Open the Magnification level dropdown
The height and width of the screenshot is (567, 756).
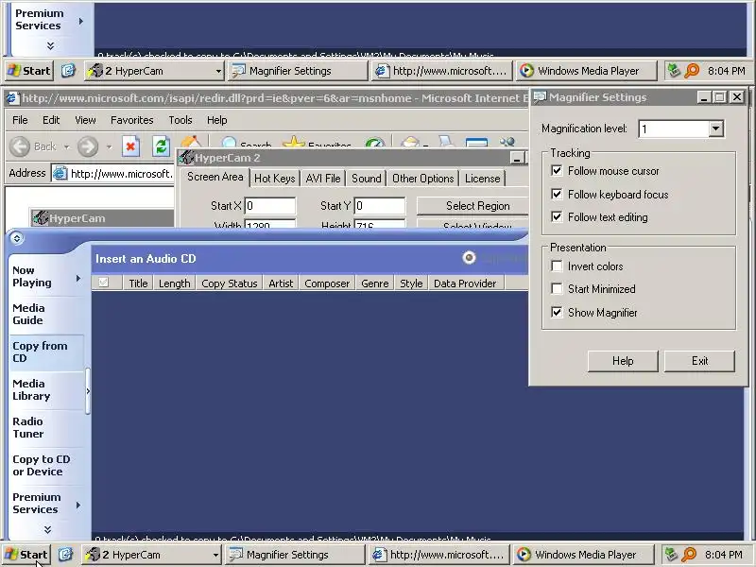click(x=715, y=129)
